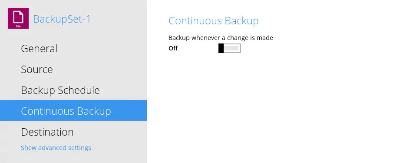Click the Continuous Backup page heading

click(x=214, y=21)
